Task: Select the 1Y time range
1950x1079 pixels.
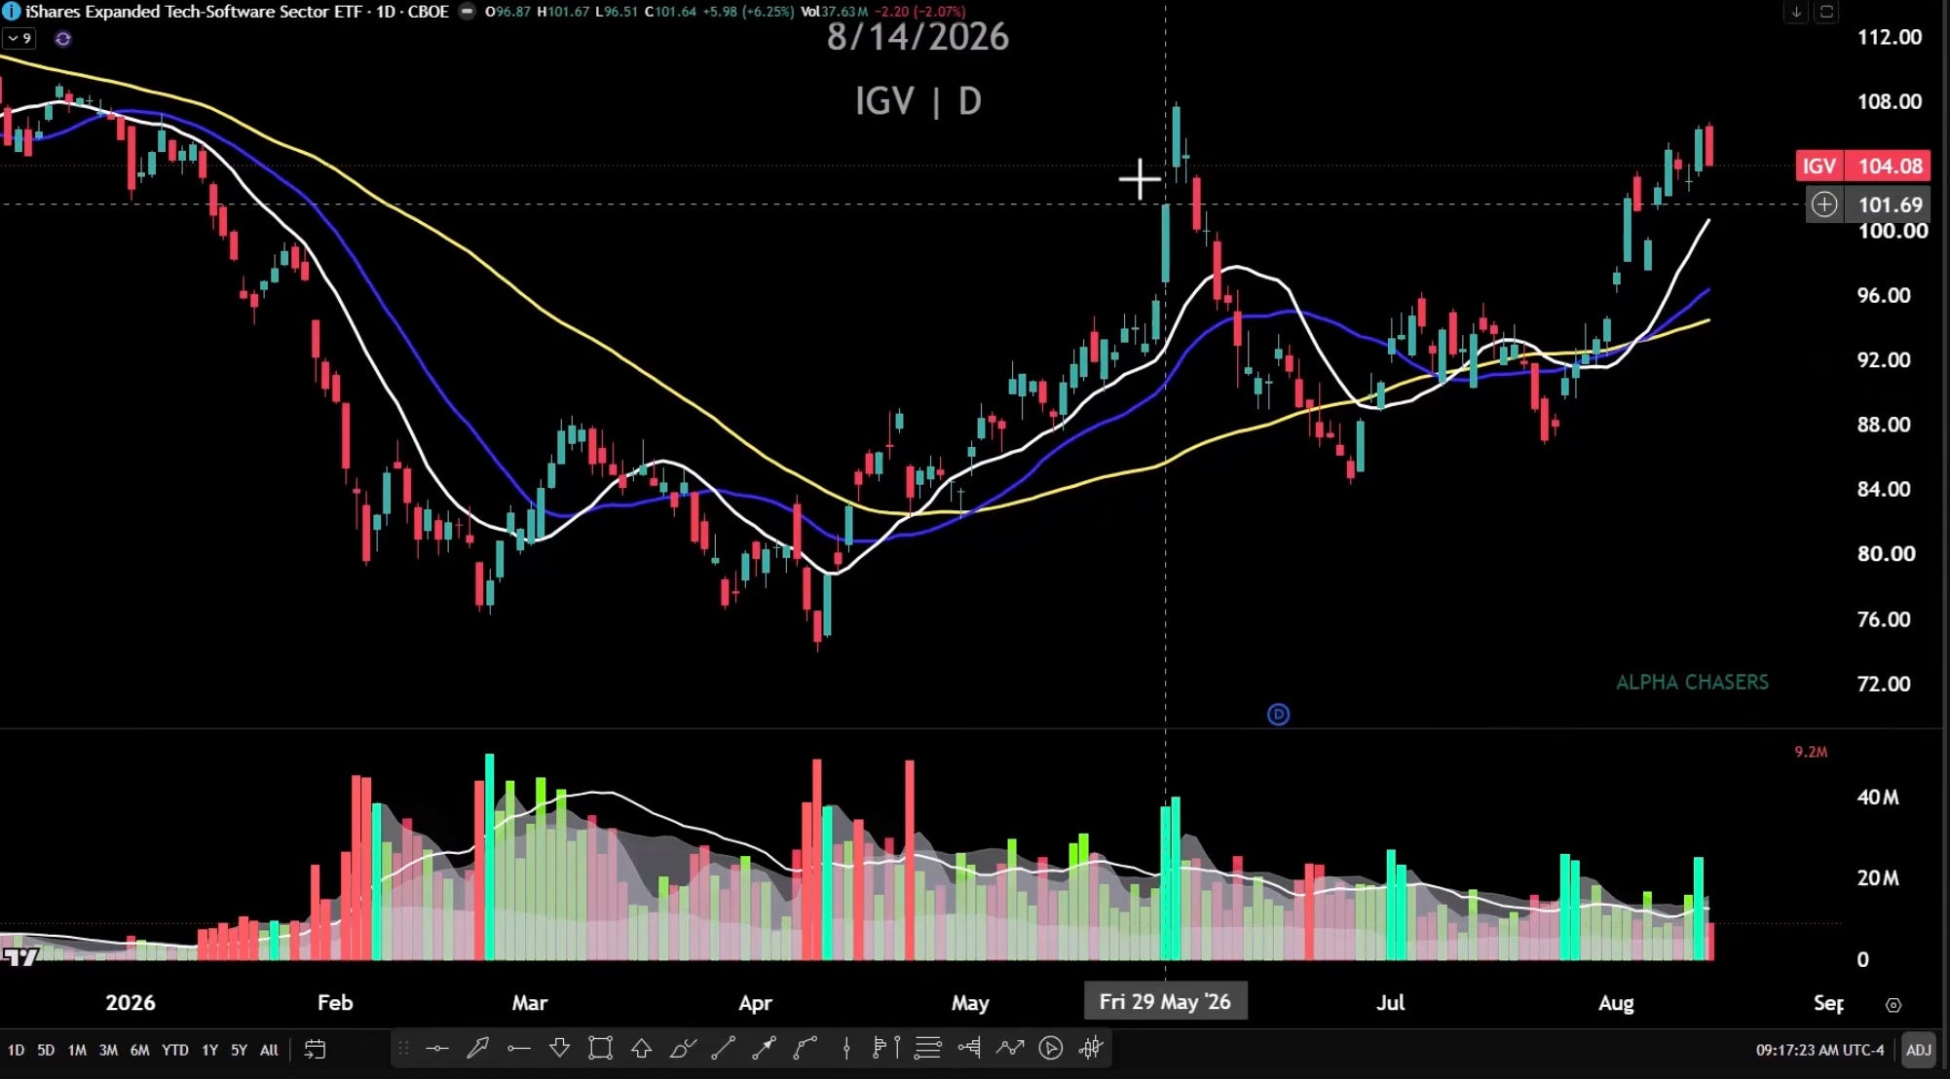Action: point(209,1050)
